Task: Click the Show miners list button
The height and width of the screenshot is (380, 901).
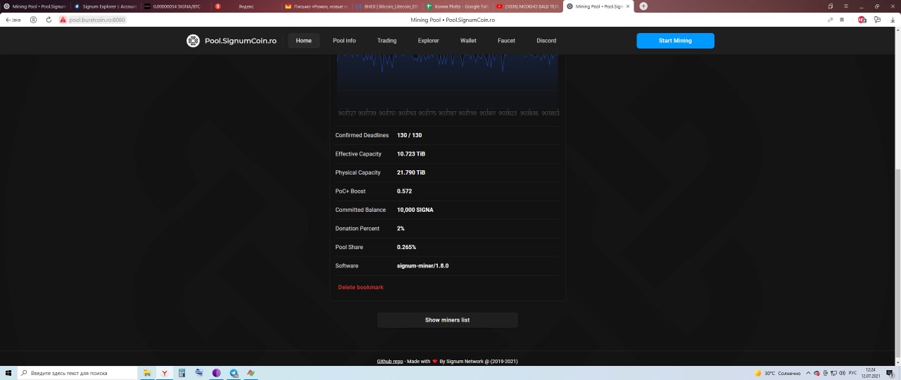Action: coord(447,320)
